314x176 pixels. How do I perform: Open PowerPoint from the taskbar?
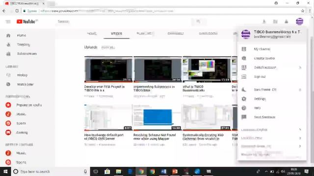click(175, 172)
